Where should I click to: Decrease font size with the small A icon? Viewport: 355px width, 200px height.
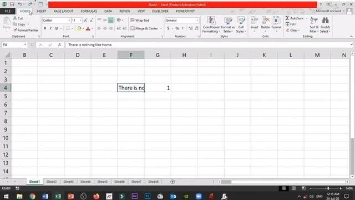coord(91,21)
